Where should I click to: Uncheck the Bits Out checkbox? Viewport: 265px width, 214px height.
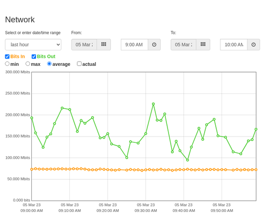(x=34, y=56)
